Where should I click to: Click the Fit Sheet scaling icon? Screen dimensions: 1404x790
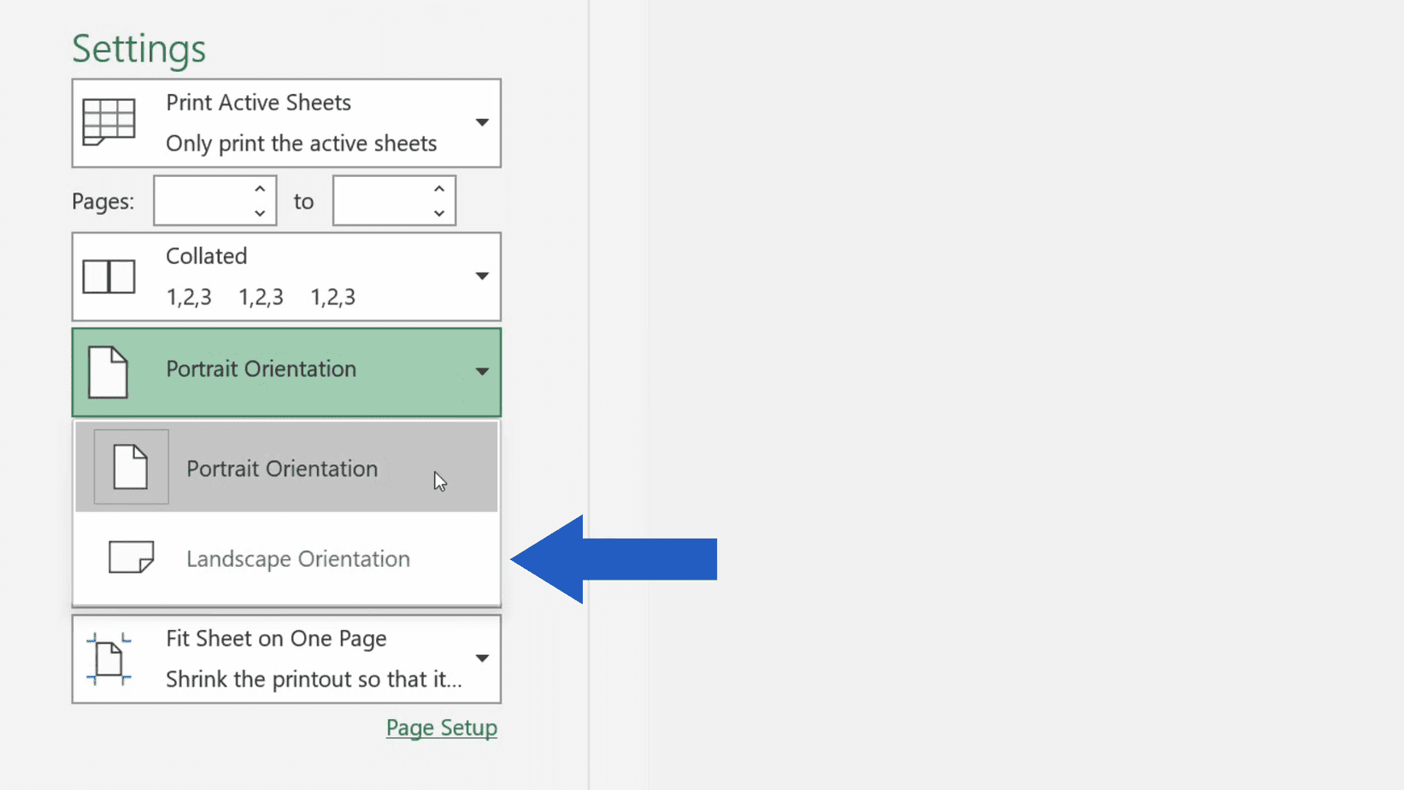click(x=109, y=659)
